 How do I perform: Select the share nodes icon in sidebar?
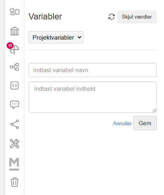15,124
